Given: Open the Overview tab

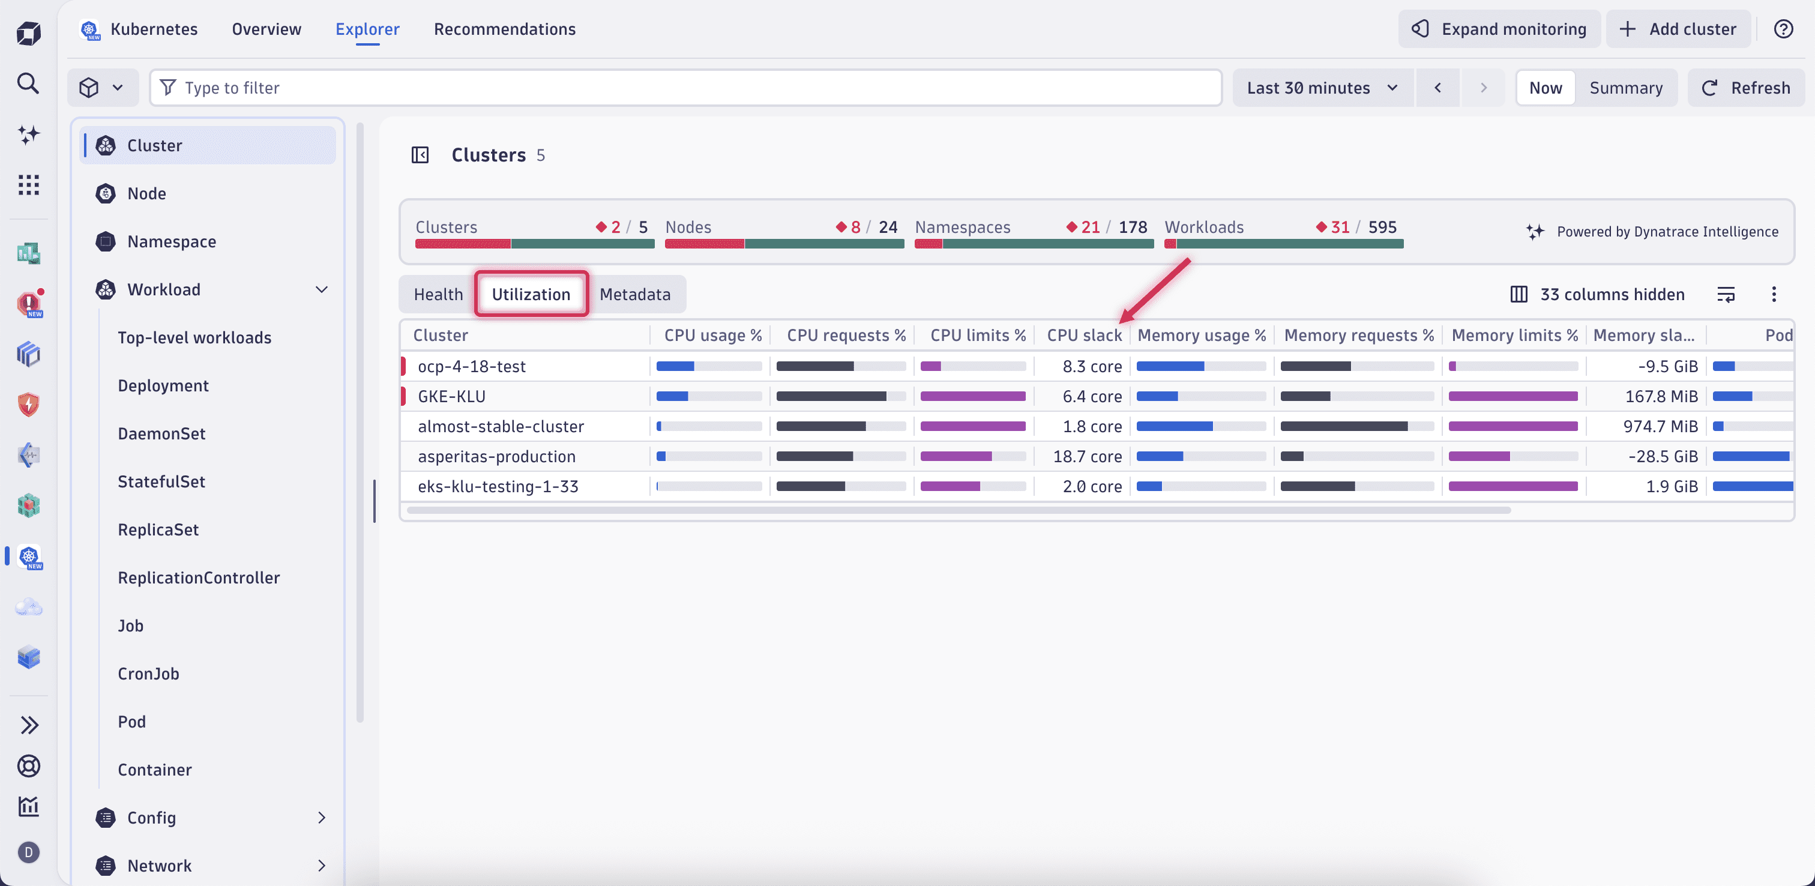Looking at the screenshot, I should point(266,29).
